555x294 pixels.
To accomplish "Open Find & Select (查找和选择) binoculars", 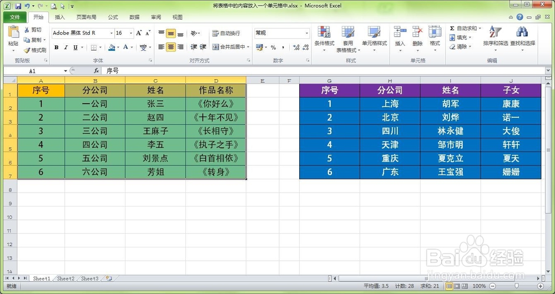I will pyautogui.click(x=522, y=38).
